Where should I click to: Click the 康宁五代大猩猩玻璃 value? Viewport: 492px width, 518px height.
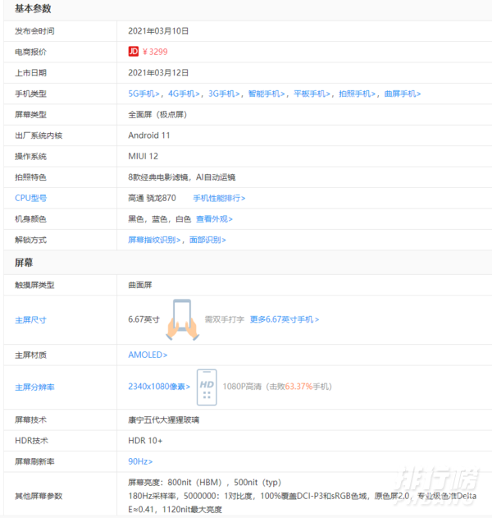coord(164,420)
